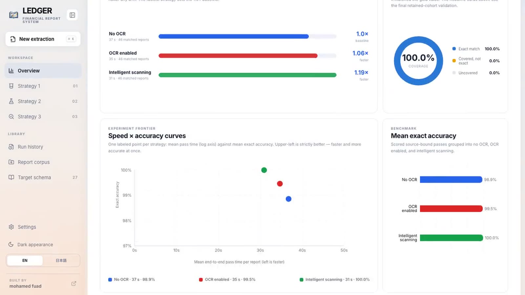Click the Mean exact accuracy heading
Image resolution: width=525 pixels, height=295 pixels.
(423, 136)
